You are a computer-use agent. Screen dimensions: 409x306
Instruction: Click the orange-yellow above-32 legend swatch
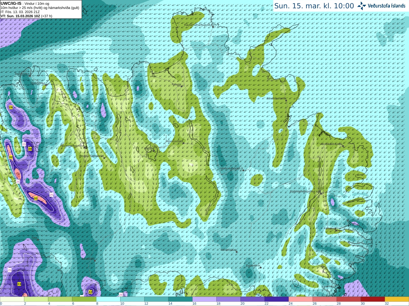click(x=397, y=299)
